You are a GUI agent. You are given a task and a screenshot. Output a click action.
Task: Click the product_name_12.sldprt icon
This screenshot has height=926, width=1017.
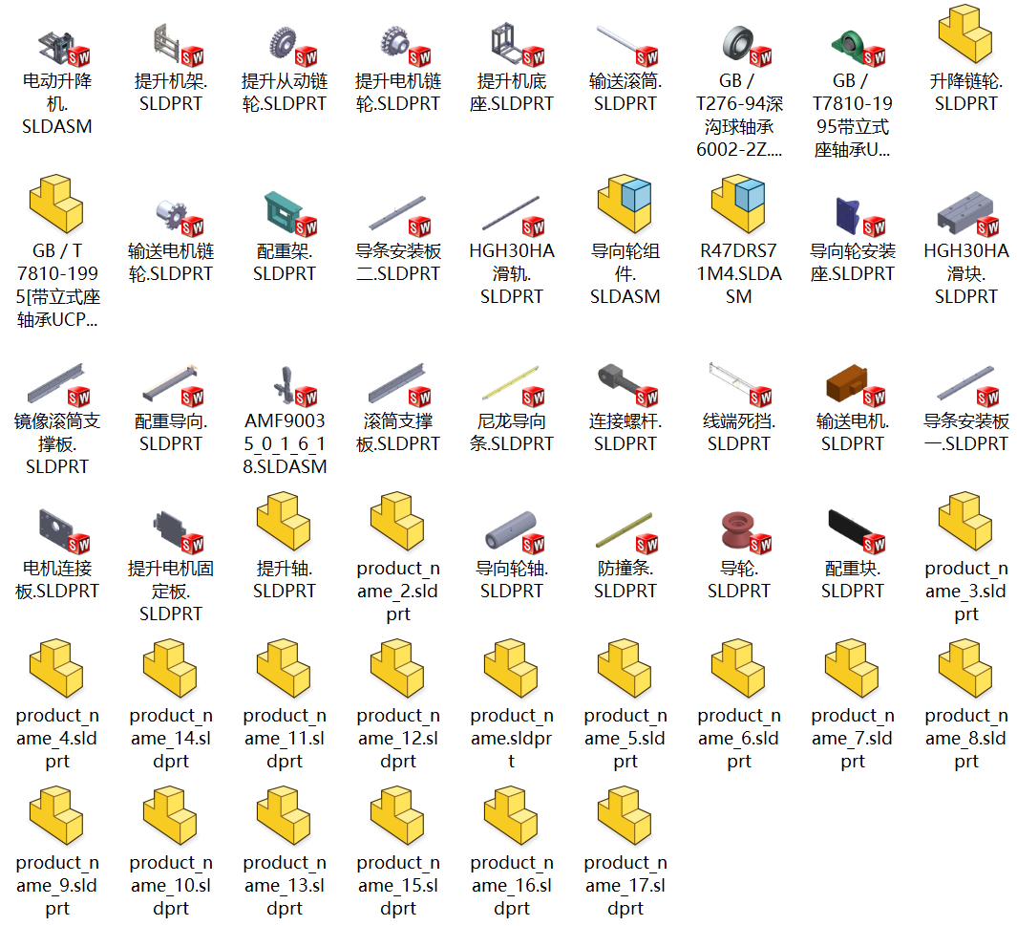point(397,669)
